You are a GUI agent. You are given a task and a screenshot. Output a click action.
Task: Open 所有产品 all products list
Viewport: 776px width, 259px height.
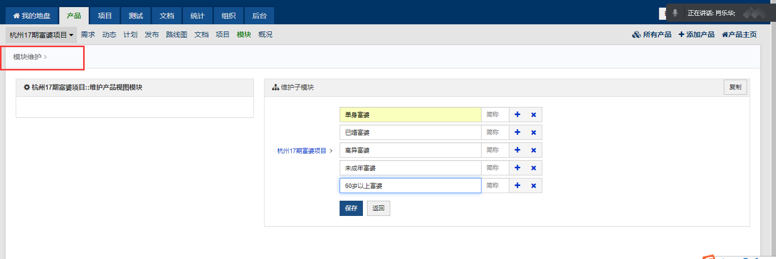tap(652, 34)
